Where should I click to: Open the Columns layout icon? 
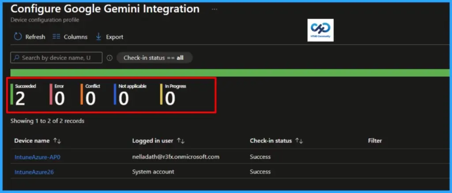coord(56,37)
